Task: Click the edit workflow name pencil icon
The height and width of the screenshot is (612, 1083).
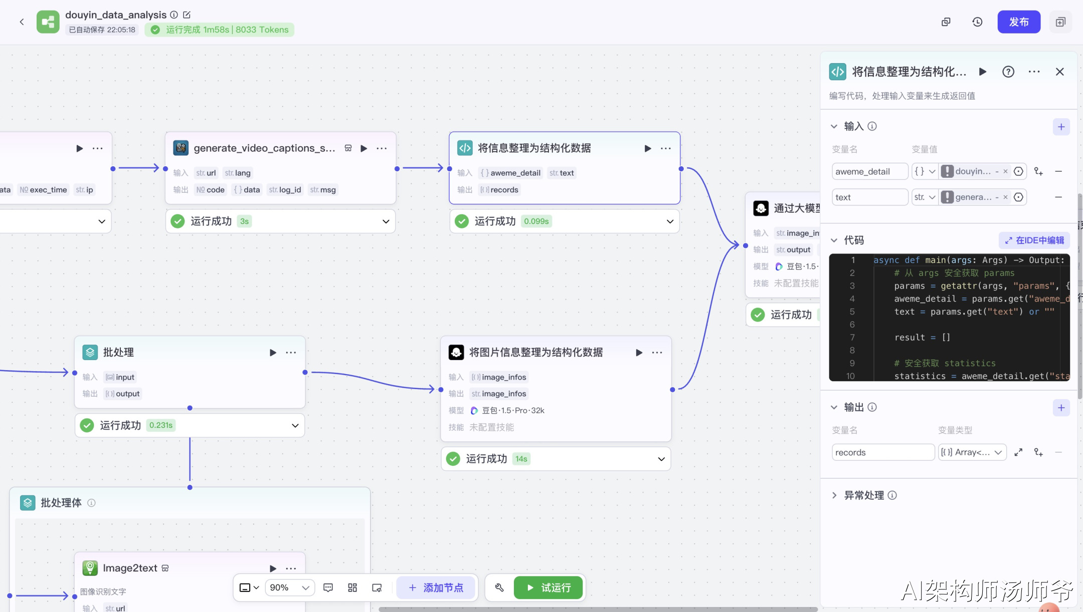Action: [x=187, y=15]
